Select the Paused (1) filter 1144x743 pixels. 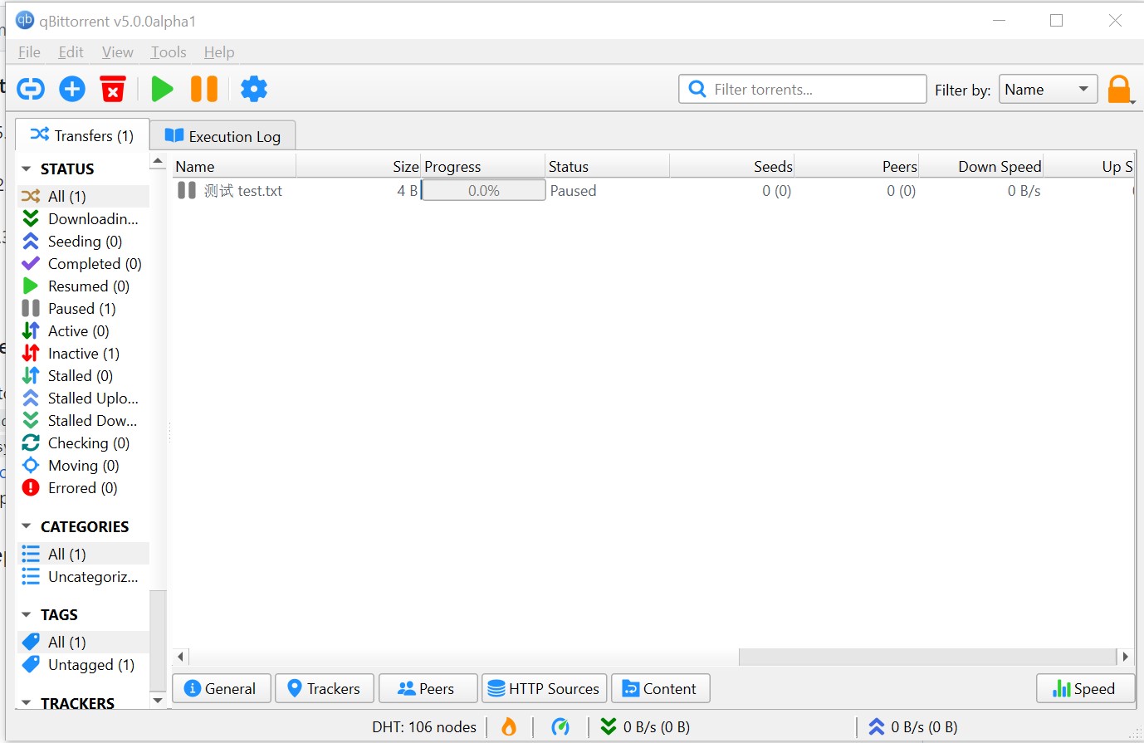click(83, 309)
